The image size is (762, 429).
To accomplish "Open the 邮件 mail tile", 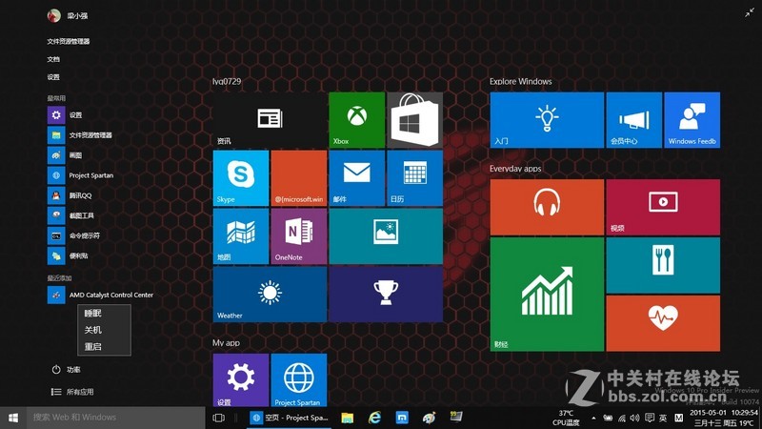I will [x=356, y=178].
